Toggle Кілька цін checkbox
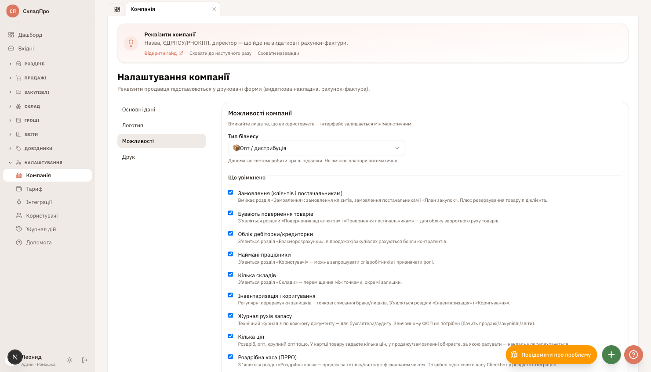The width and height of the screenshot is (651, 372). pyautogui.click(x=230, y=336)
